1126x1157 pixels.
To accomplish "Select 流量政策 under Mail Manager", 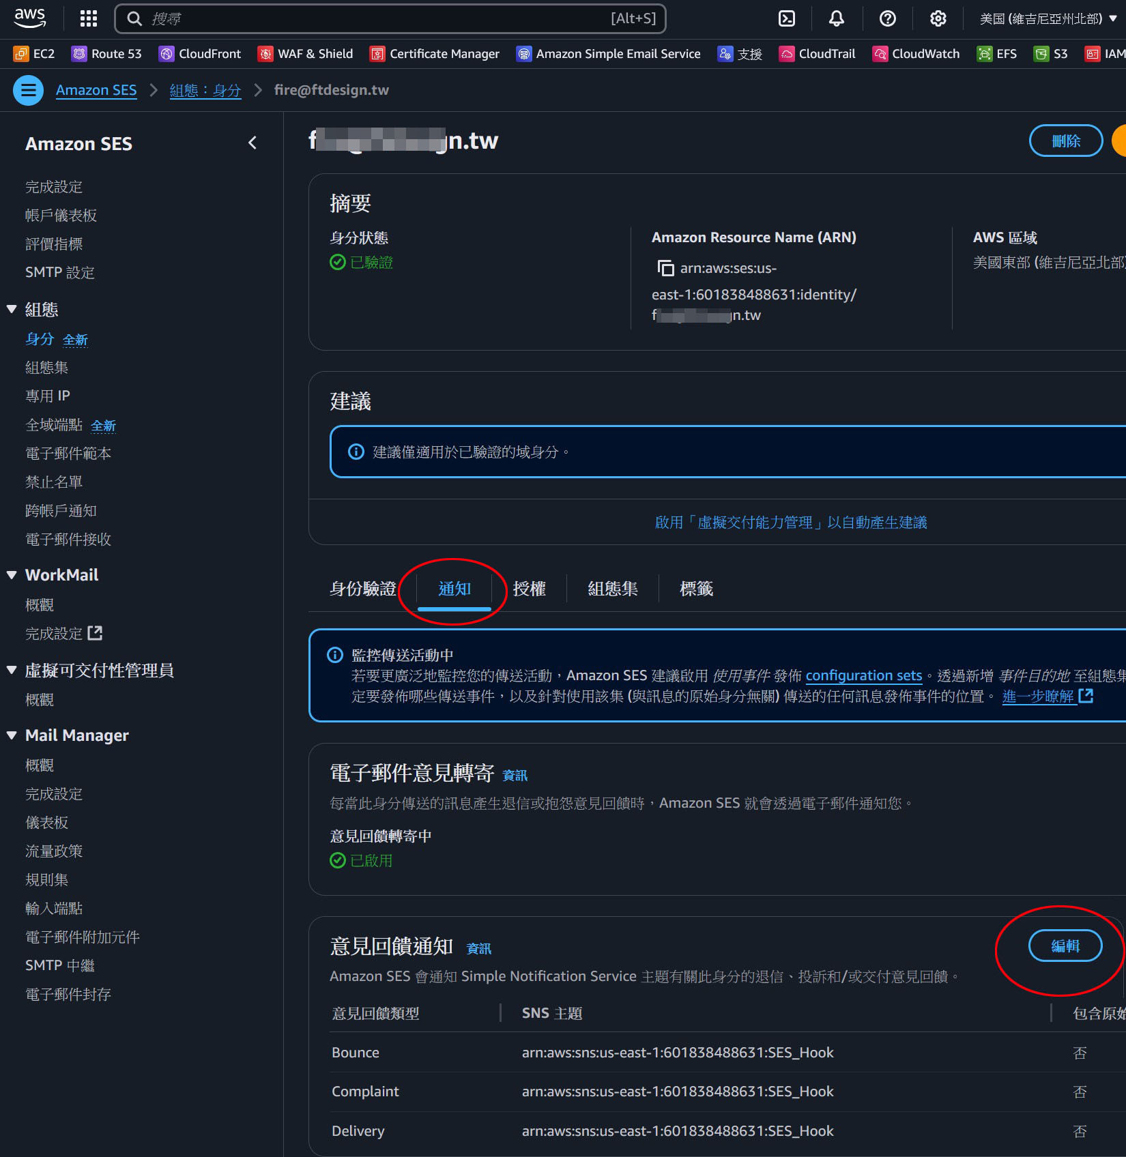I will point(54,851).
